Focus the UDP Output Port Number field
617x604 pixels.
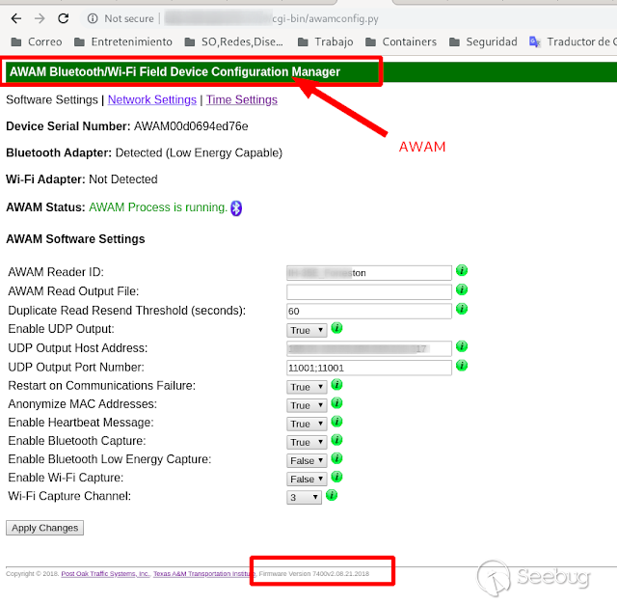pyautogui.click(x=369, y=368)
